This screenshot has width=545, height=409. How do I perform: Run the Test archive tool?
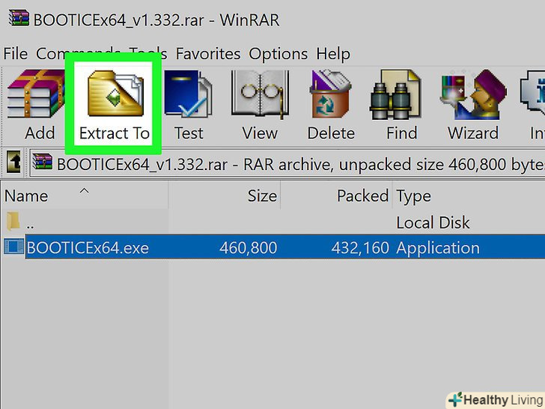pyautogui.click(x=188, y=104)
